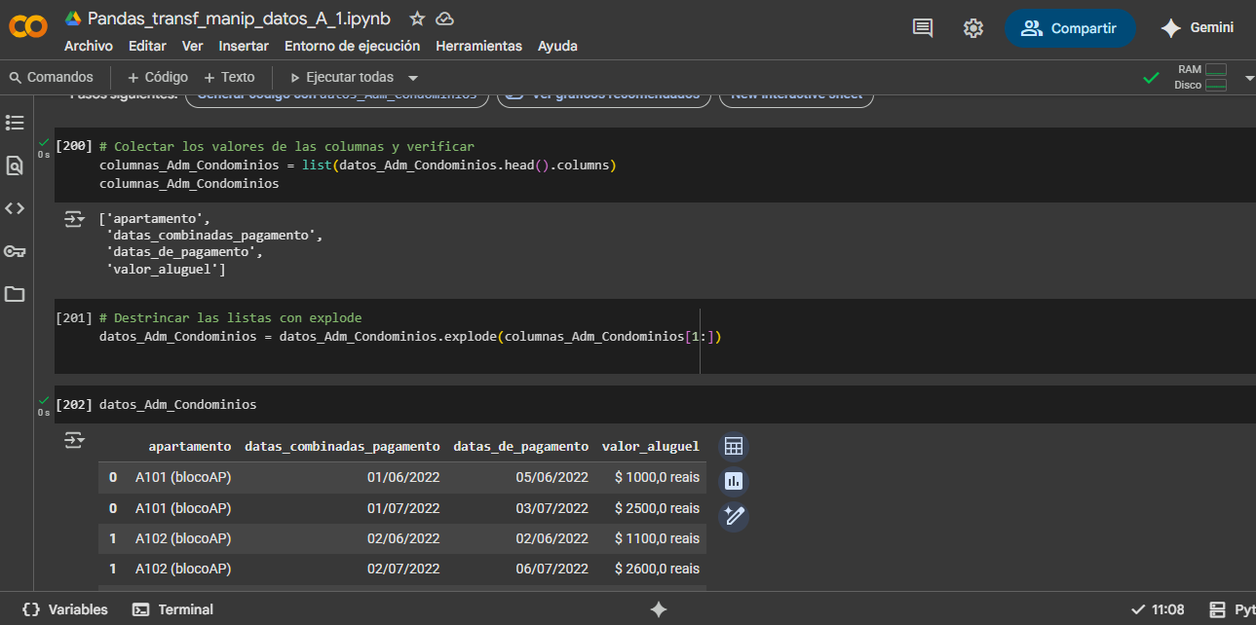The width and height of the screenshot is (1256, 625).
Task: Star the notebook Pandas_transf_manip_datos_A_1.ipynb
Action: [x=417, y=18]
